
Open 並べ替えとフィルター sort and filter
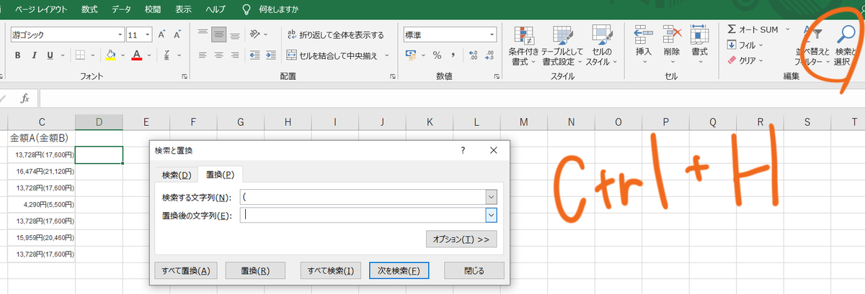click(813, 46)
